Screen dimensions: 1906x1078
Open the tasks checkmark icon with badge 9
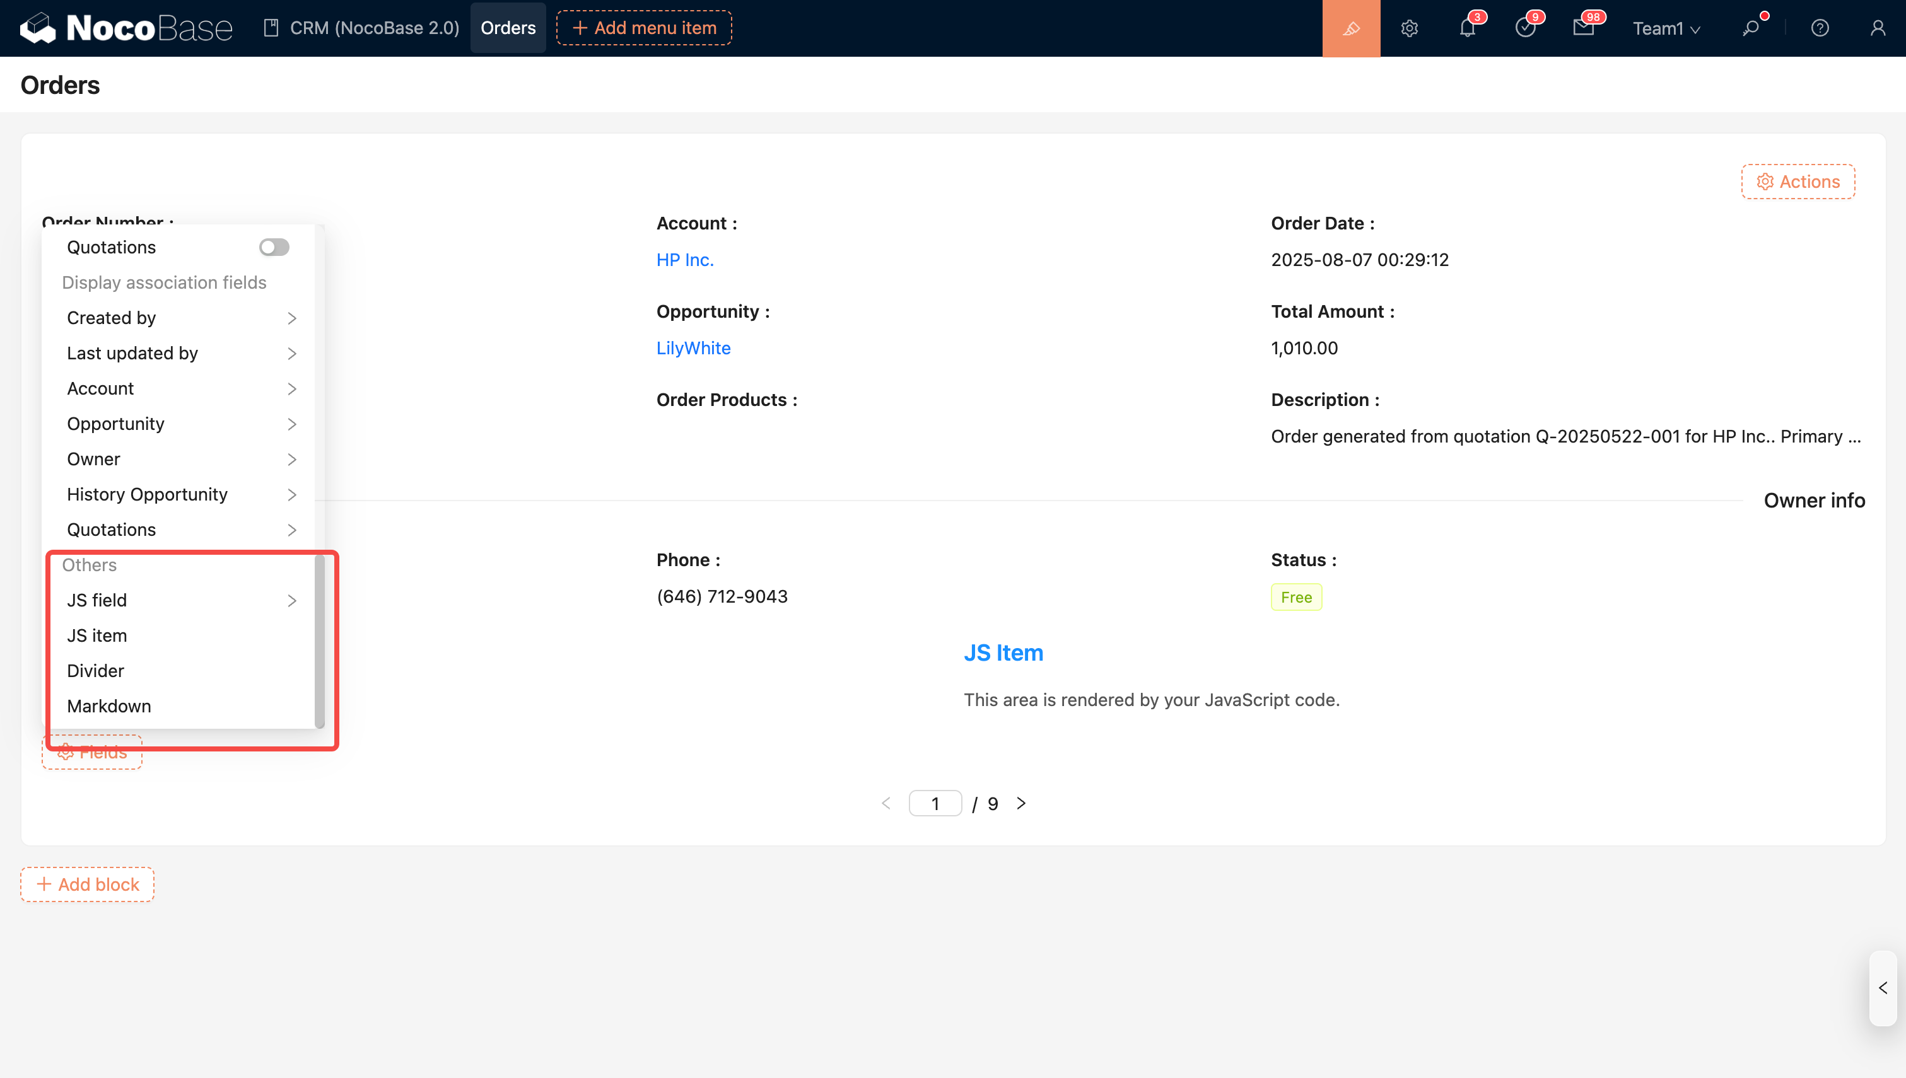(x=1524, y=28)
